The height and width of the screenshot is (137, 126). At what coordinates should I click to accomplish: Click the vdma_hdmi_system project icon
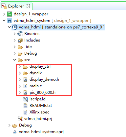point(10,21)
